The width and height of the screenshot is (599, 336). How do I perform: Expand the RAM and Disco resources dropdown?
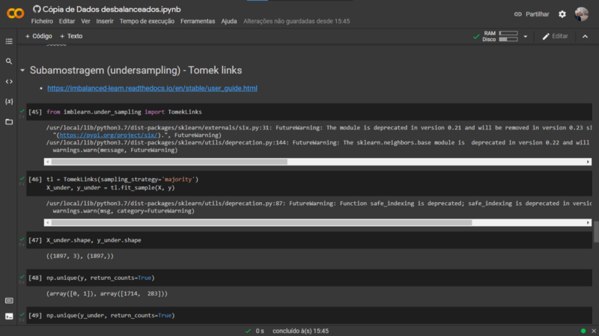click(x=526, y=36)
